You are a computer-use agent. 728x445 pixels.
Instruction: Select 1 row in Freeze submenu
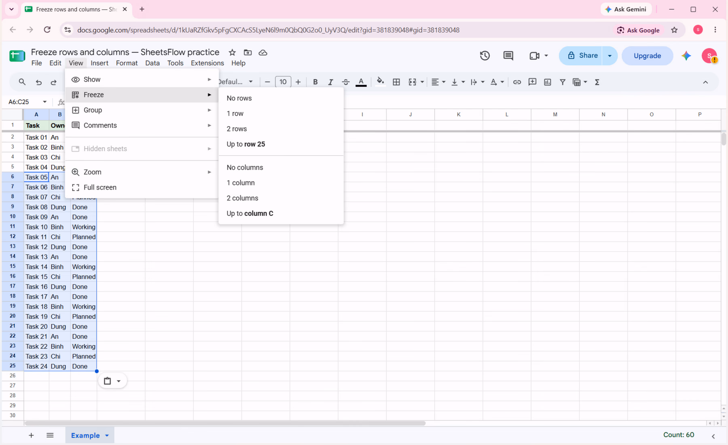coord(281,114)
